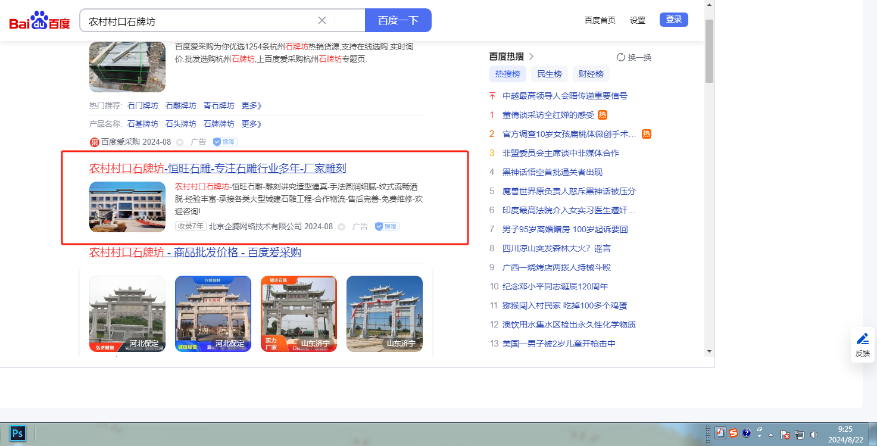Viewport: 877px width, 446px height.
Task: Open the second 河北保定 blue-framed product image
Action: click(x=213, y=314)
